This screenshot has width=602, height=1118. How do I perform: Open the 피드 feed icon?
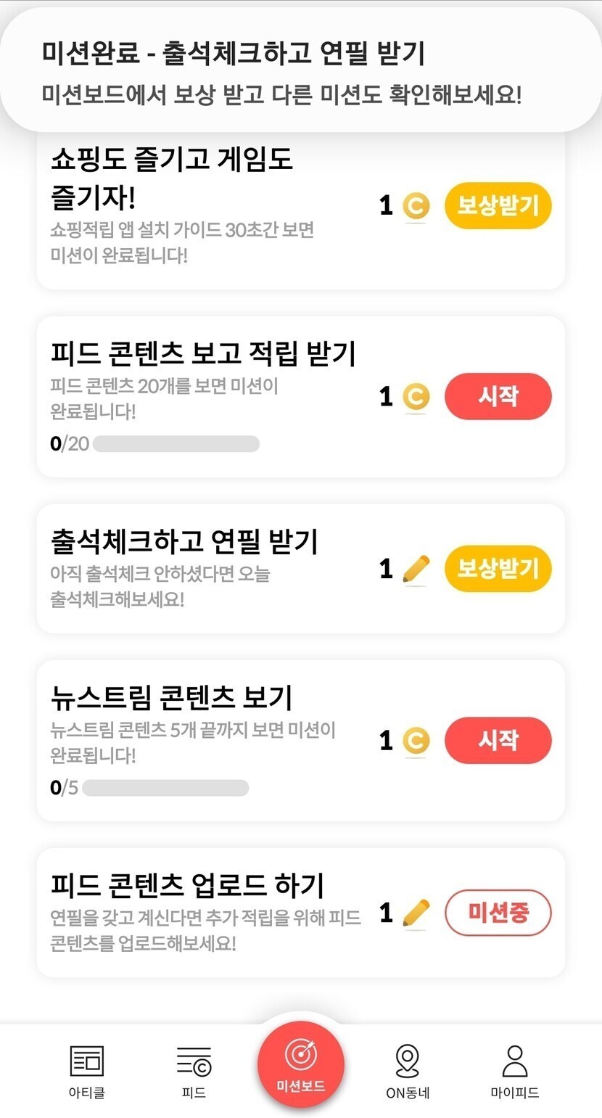click(x=194, y=1061)
